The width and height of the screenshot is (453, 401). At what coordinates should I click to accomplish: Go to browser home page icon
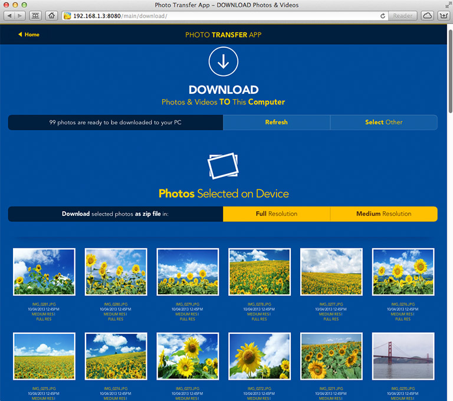51,15
